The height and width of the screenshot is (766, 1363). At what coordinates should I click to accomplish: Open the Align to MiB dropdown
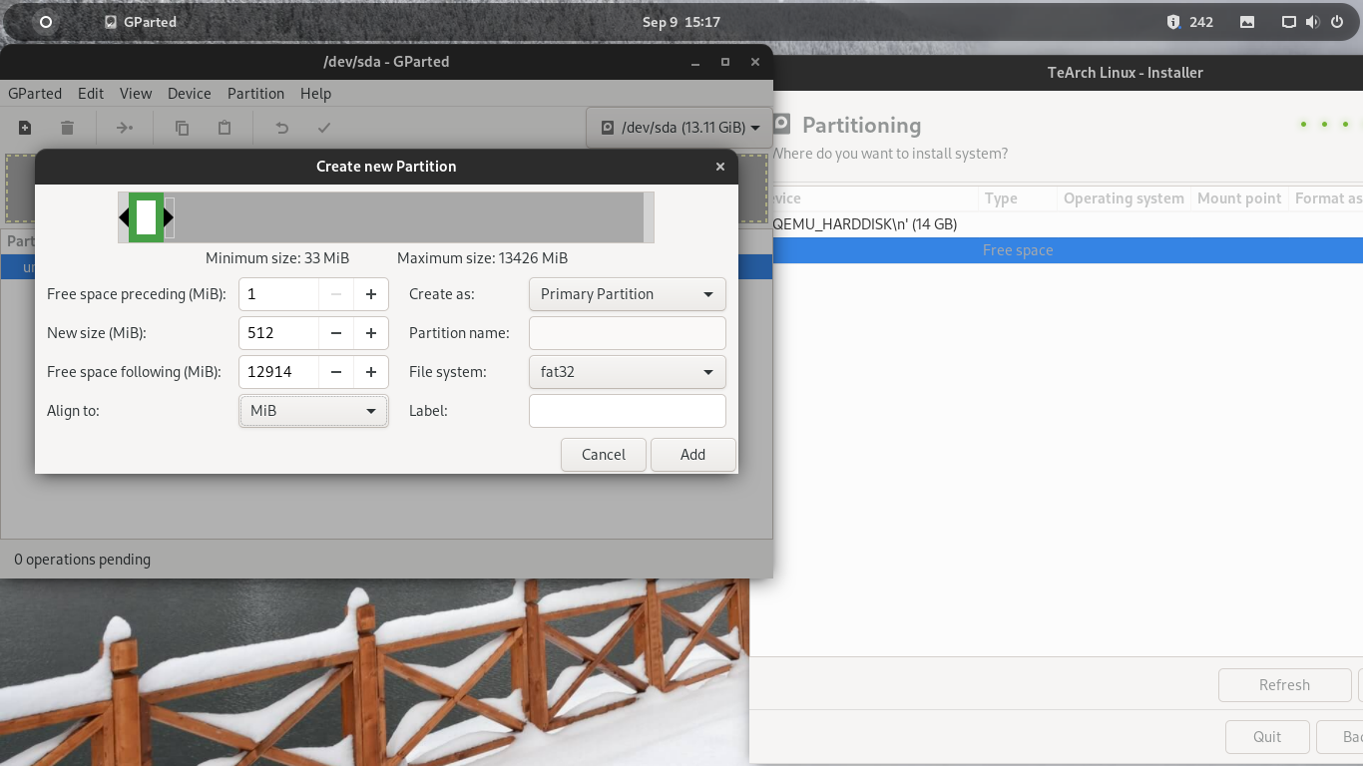tap(313, 411)
